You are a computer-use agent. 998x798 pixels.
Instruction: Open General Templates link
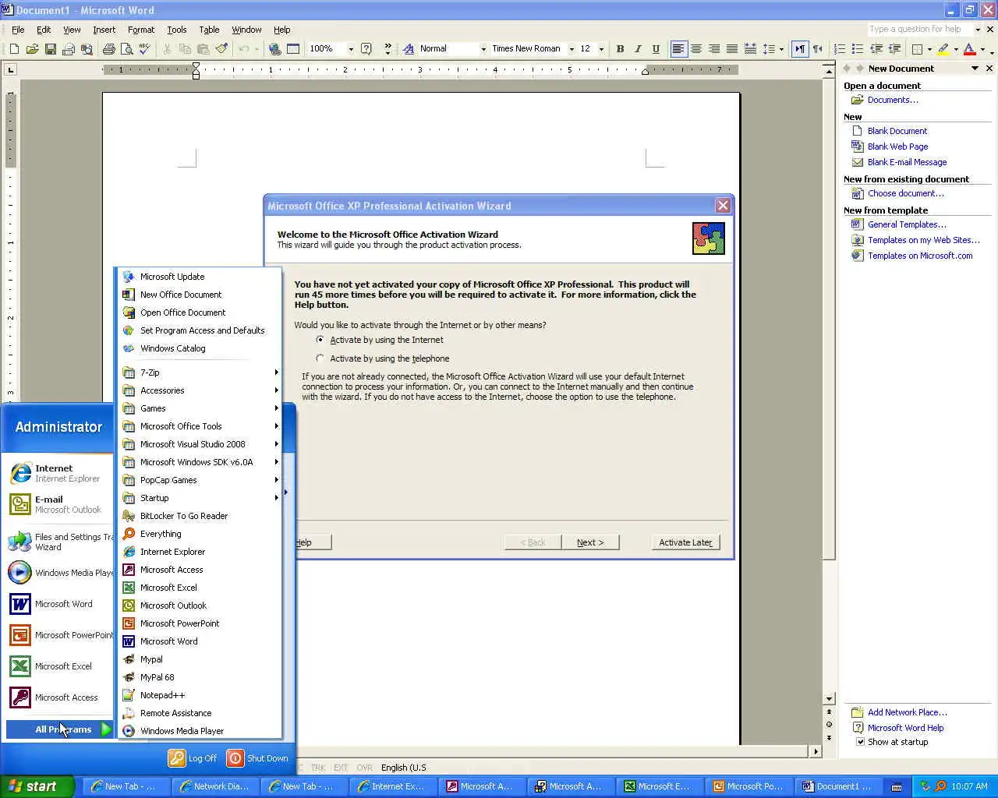pyautogui.click(x=907, y=224)
